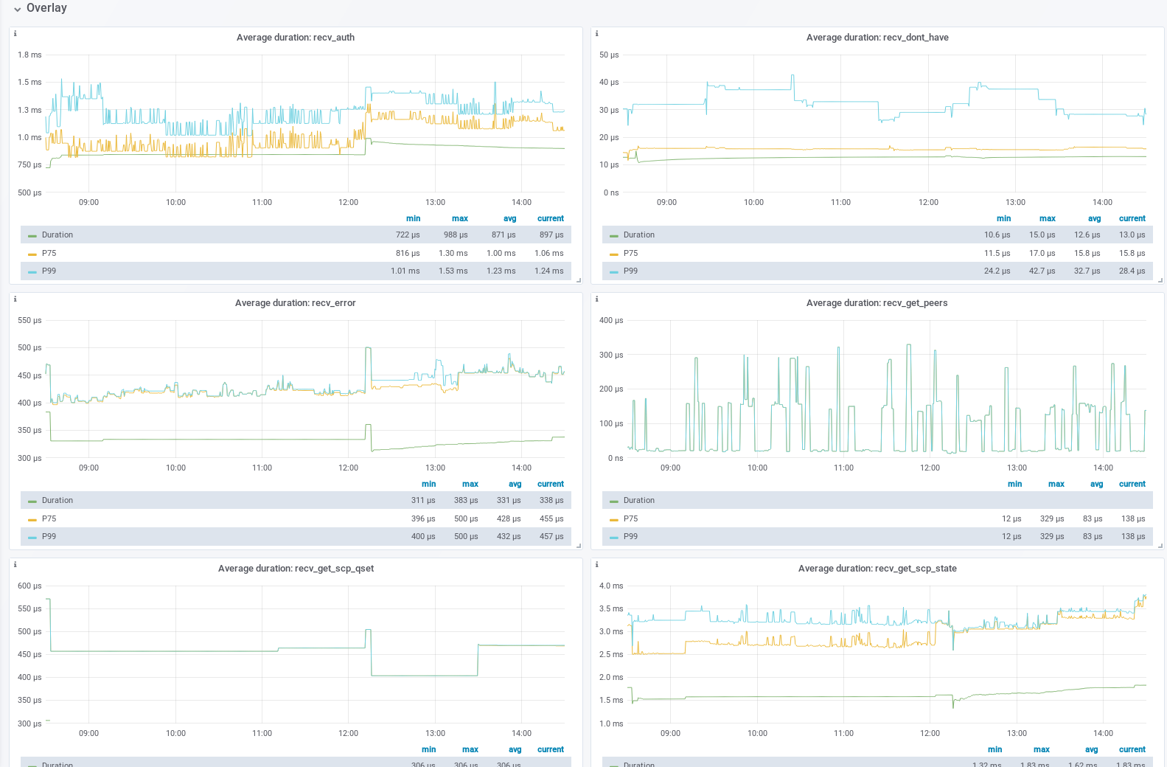This screenshot has width=1167, height=767.
Task: Open info icon on recv_dont_have panel
Action: 596,34
